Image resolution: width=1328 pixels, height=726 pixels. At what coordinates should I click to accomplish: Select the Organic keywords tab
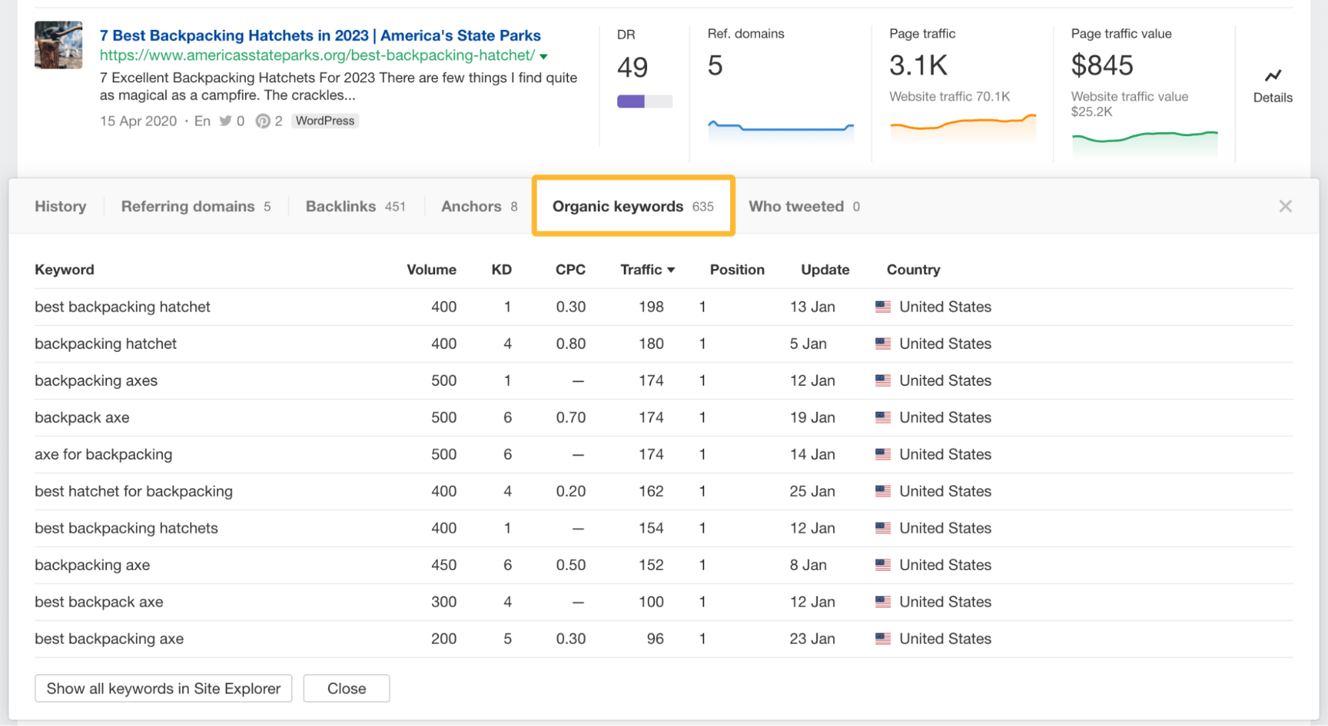pos(633,206)
